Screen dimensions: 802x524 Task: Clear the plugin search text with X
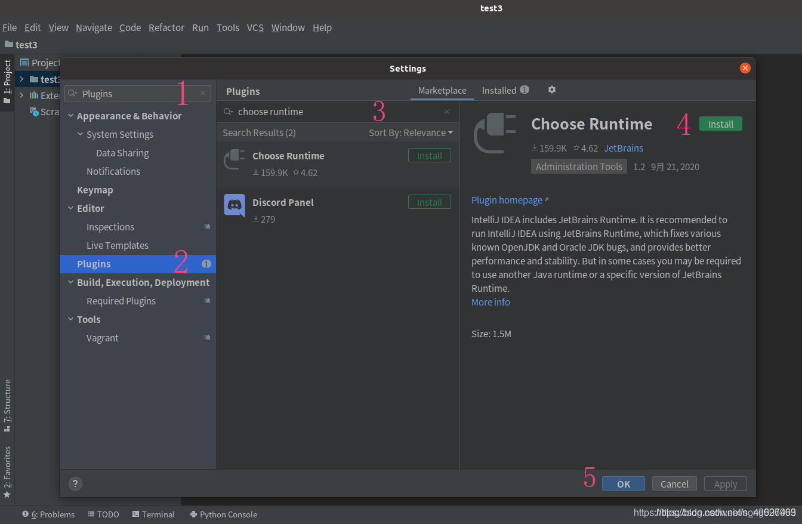pyautogui.click(x=447, y=112)
